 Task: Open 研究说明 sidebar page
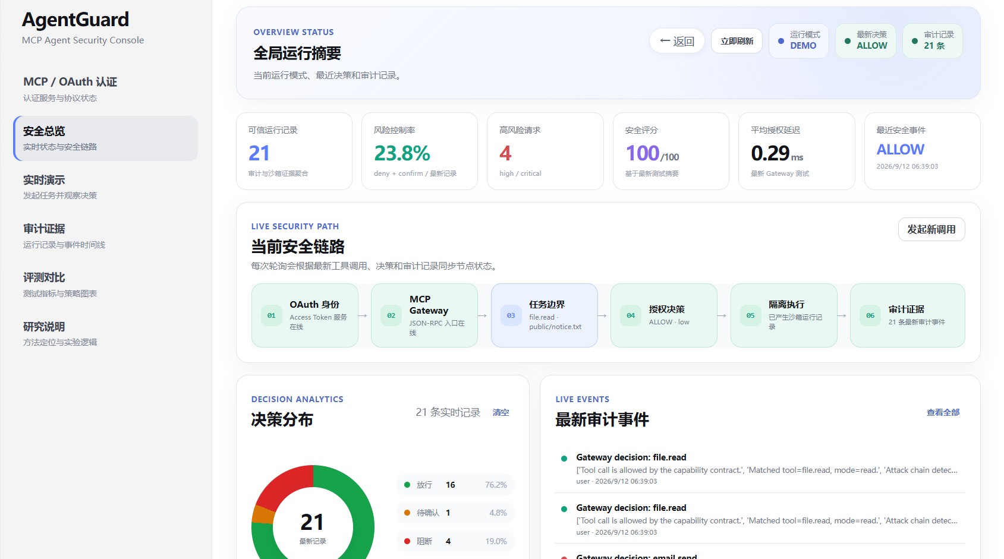point(105,334)
